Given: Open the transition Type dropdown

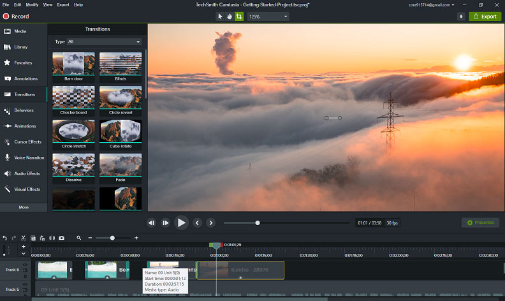Looking at the screenshot, I should pyautogui.click(x=104, y=41).
